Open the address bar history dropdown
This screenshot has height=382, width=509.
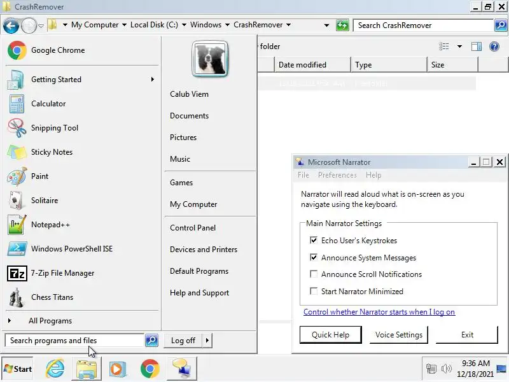326,25
